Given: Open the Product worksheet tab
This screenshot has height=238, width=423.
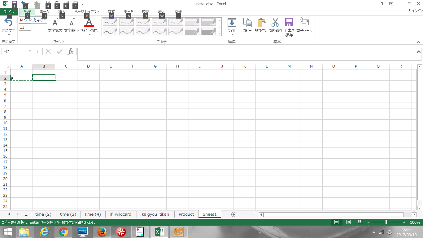Looking at the screenshot, I should click(x=186, y=214).
